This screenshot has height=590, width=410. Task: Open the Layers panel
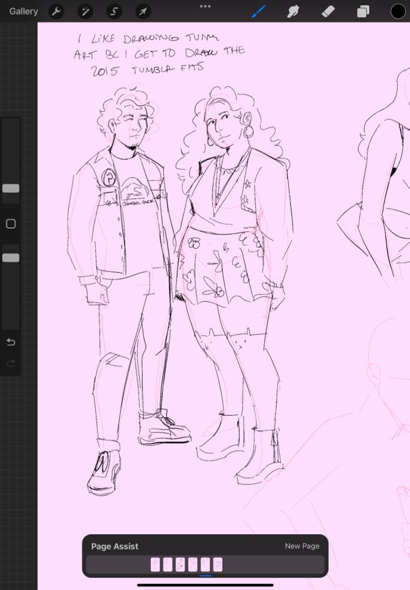(x=363, y=11)
